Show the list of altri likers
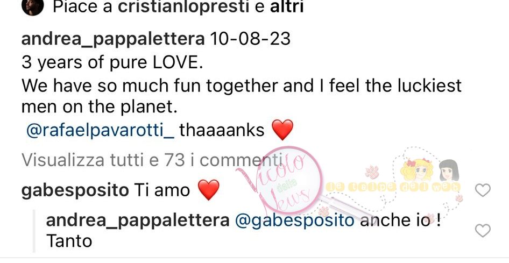The image size is (509, 263). pos(287,7)
